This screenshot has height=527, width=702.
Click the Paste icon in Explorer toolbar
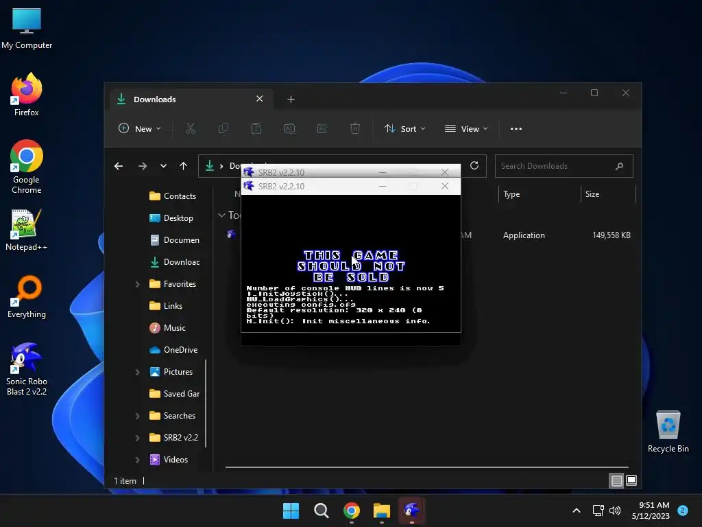[x=256, y=128]
